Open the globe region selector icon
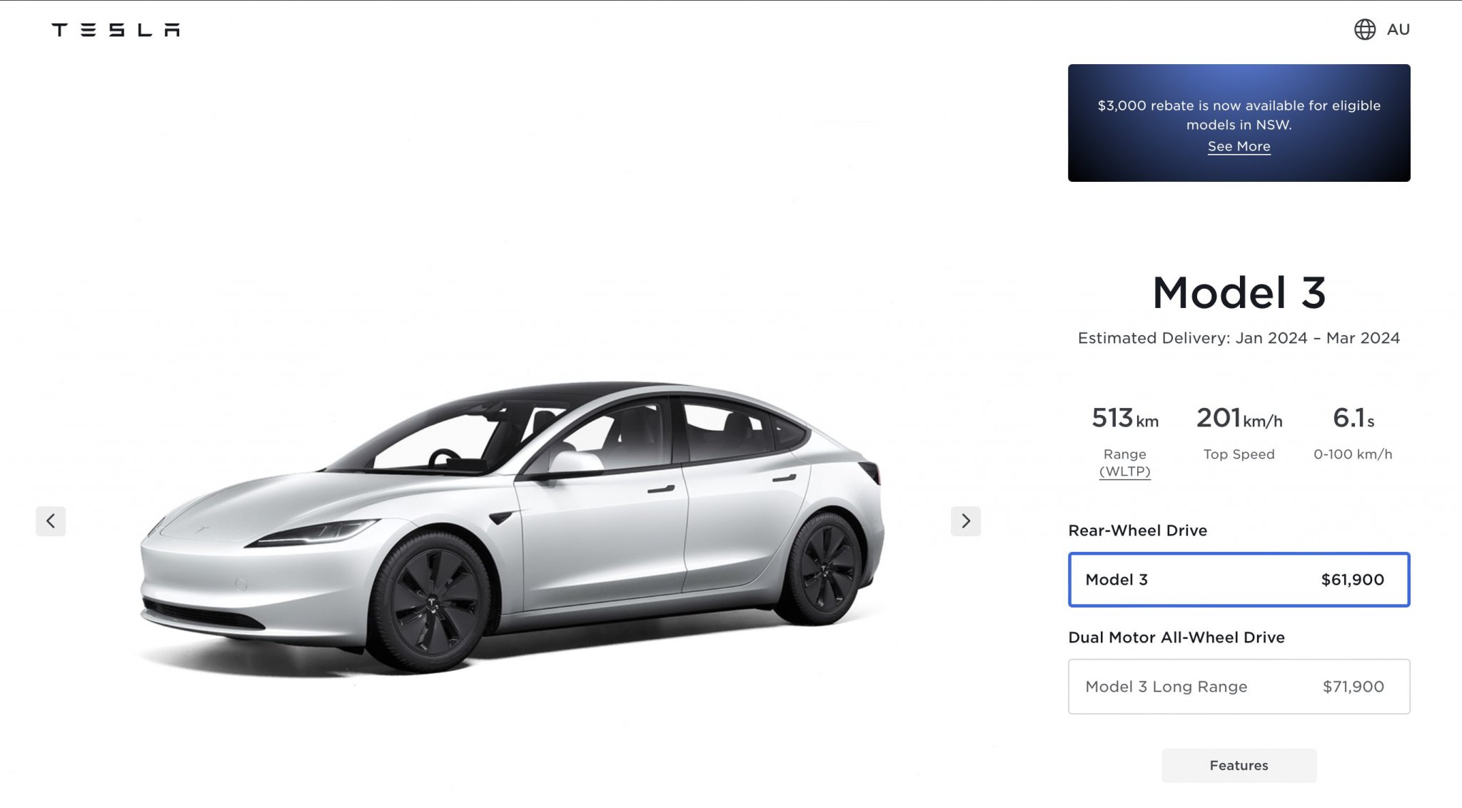Image resolution: width=1462 pixels, height=808 pixels. [1364, 29]
